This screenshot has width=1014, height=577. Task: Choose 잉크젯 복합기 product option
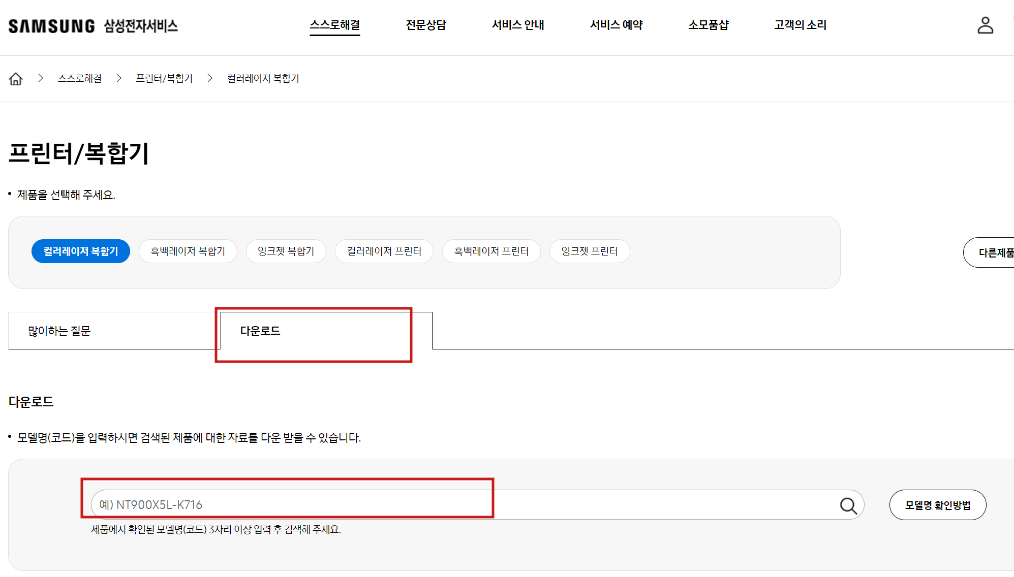tap(286, 251)
